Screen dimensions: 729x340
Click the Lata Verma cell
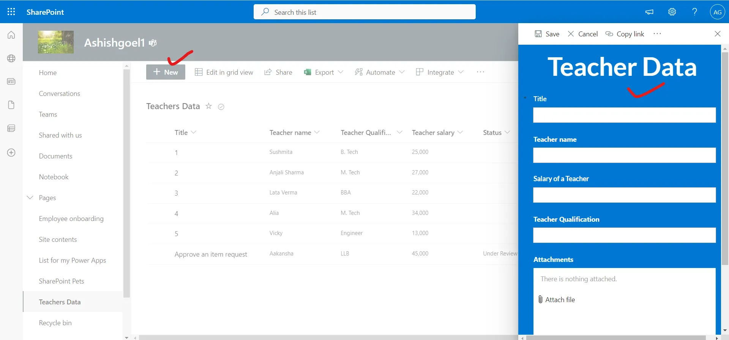283,192
